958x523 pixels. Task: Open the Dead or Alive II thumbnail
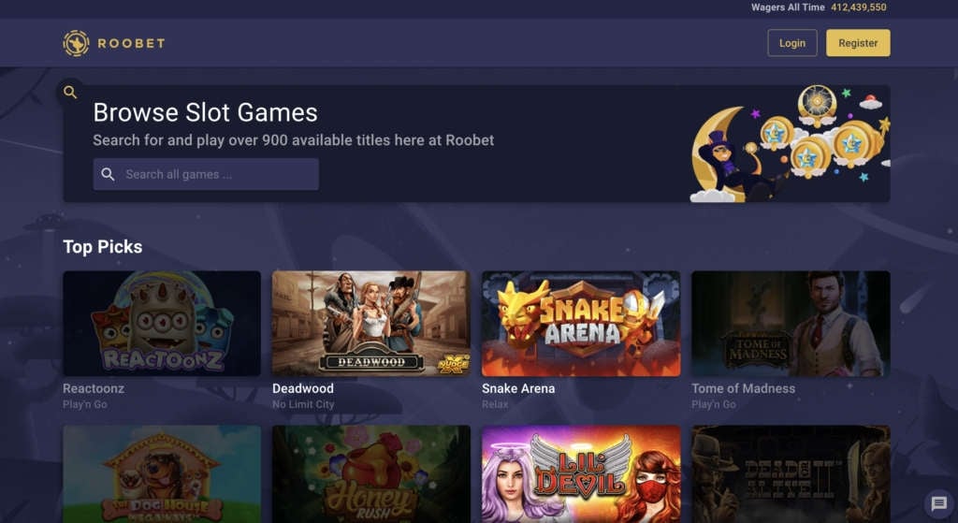791,474
